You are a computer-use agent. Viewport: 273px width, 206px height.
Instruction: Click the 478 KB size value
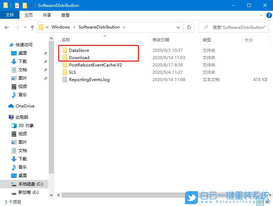click(260, 79)
